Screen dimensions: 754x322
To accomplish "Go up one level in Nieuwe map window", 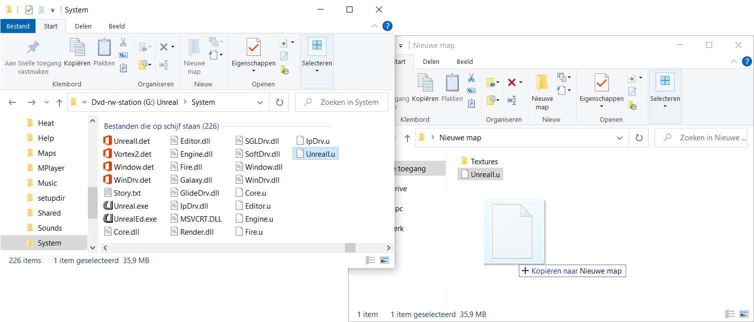I will point(407,138).
